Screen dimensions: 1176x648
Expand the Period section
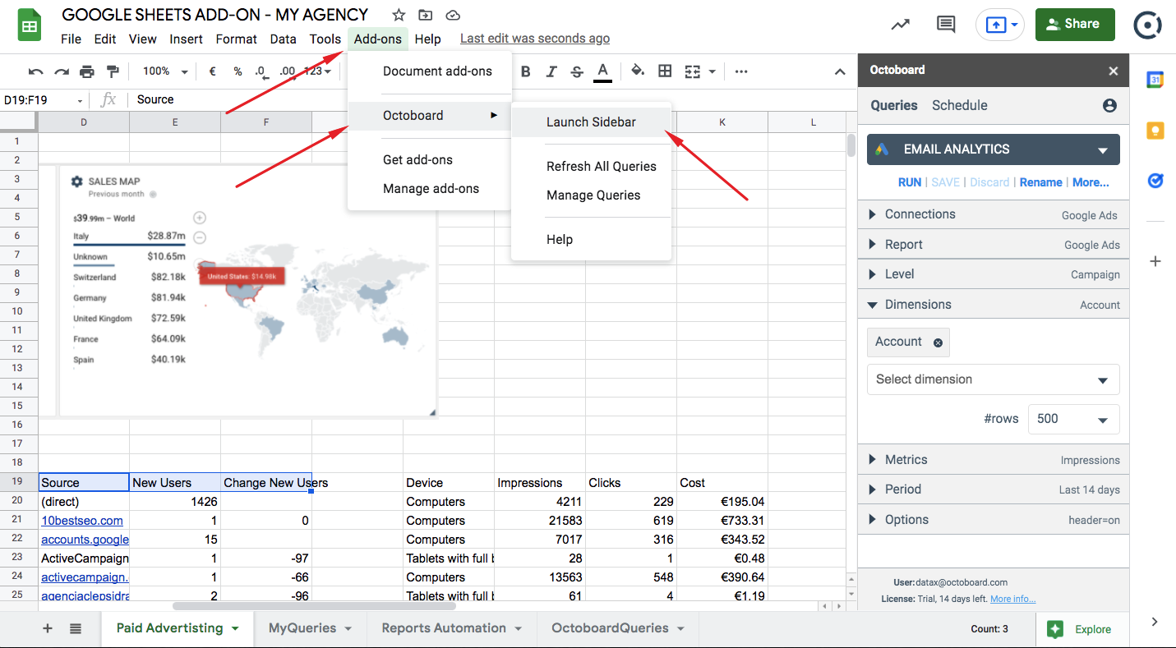pyautogui.click(x=993, y=489)
